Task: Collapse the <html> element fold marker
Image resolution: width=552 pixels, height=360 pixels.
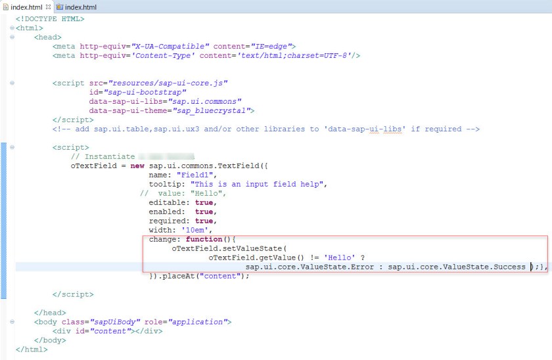Action: click(x=12, y=28)
